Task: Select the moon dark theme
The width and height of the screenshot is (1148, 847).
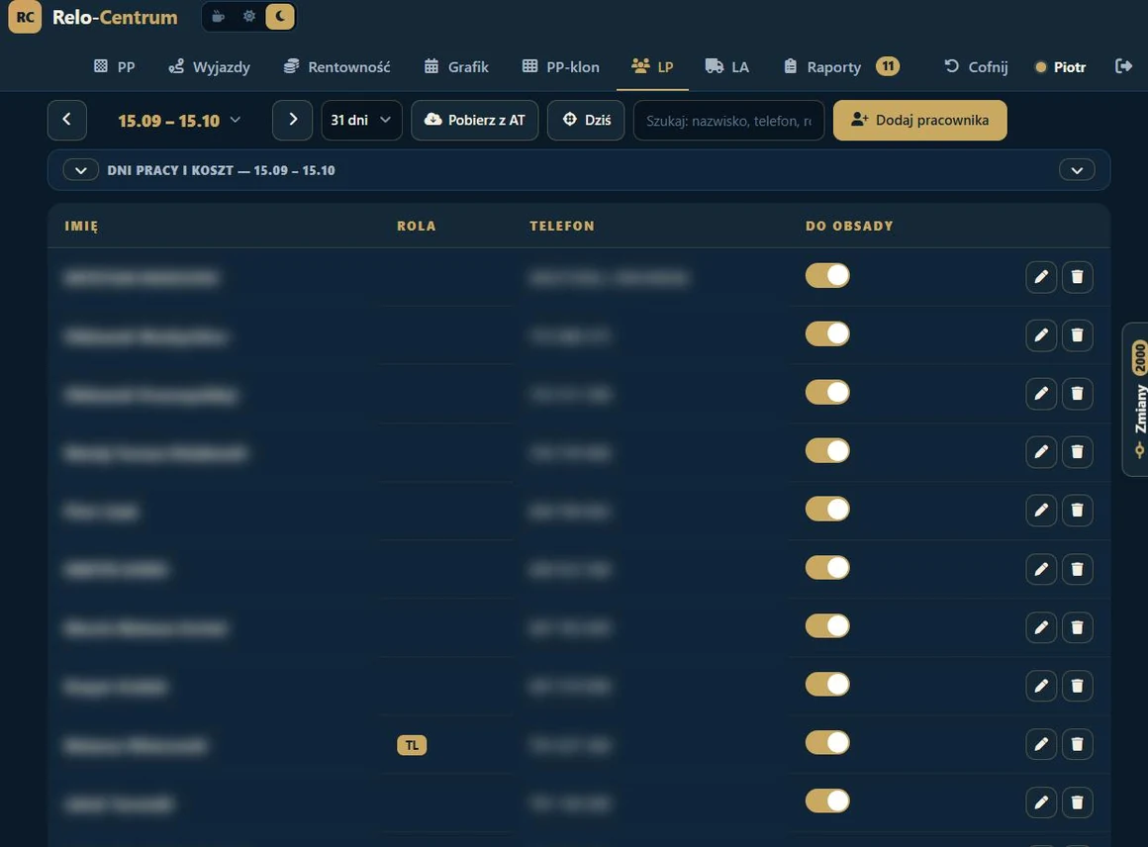Action: [280, 17]
